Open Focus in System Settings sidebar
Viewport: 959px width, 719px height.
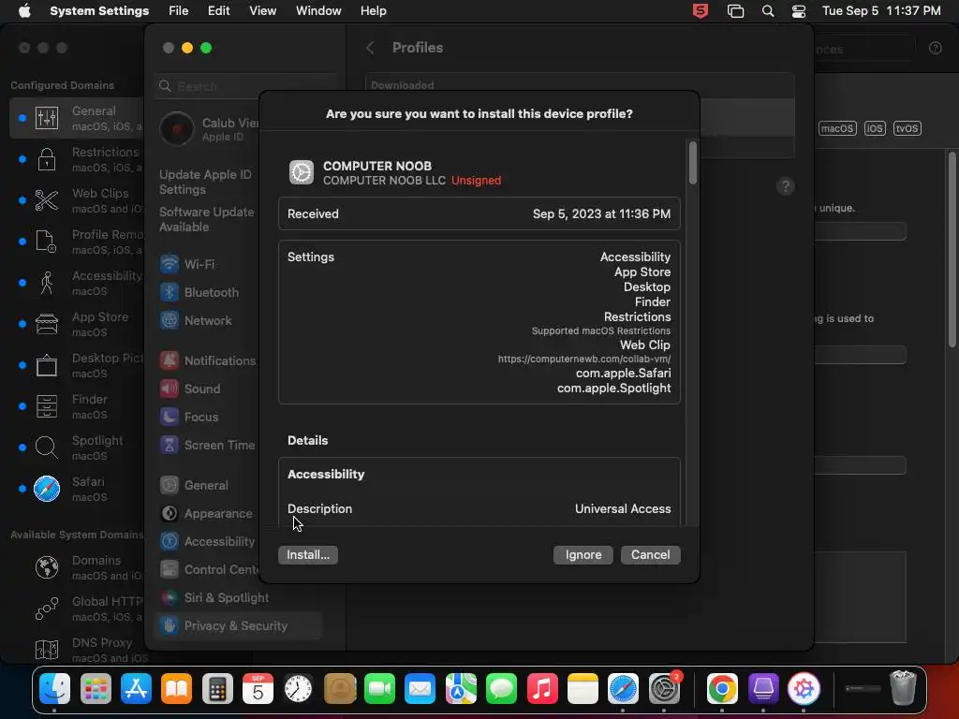tap(189, 417)
